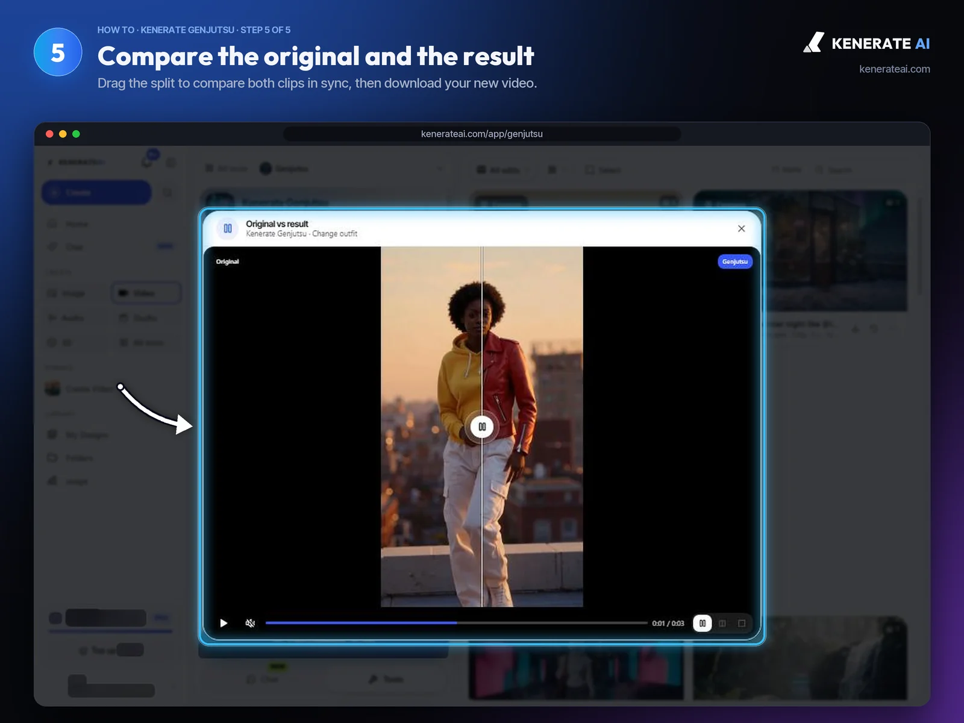Switch to single video view mode

coord(742,623)
